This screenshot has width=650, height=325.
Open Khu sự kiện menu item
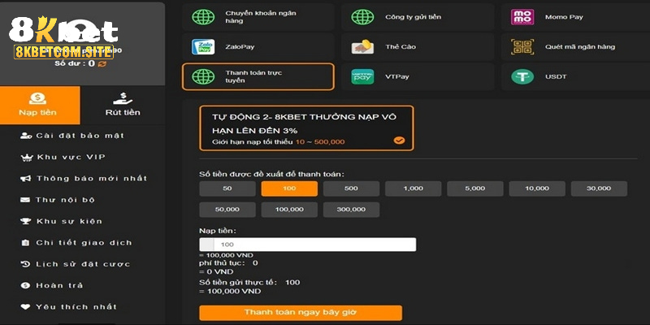(62, 221)
